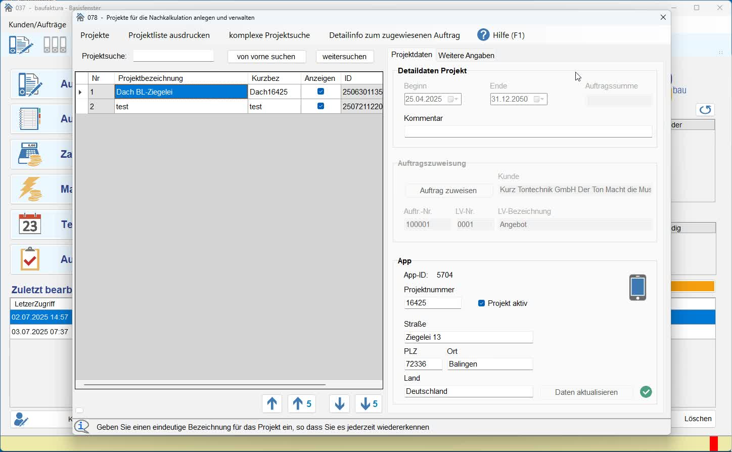Click the horizontal scrollbar of project list
This screenshot has height=452, width=732.
205,385
